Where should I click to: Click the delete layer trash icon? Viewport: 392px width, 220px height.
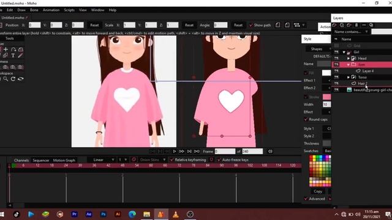tap(356, 25)
